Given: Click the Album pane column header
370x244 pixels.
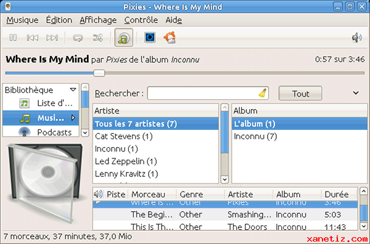Looking at the screenshot, I should 300,110.
